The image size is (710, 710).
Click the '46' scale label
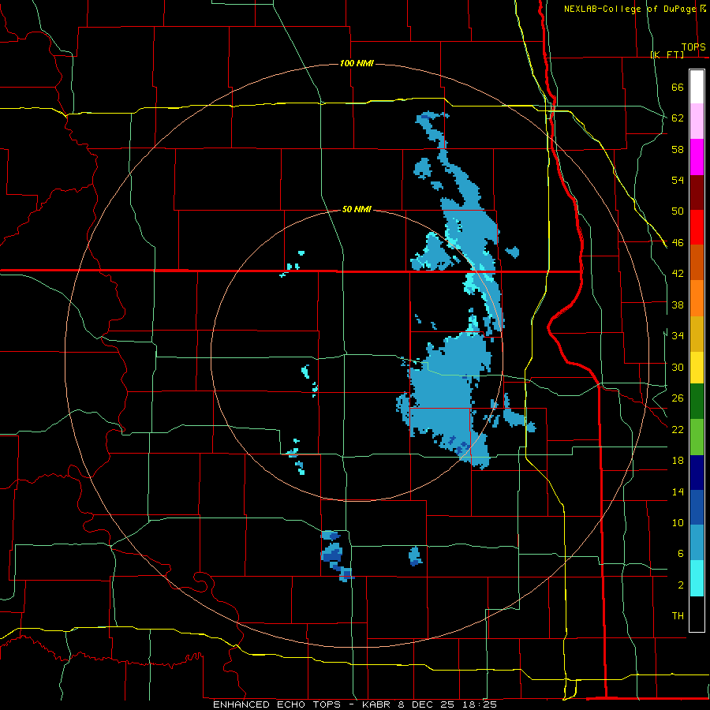click(x=678, y=242)
